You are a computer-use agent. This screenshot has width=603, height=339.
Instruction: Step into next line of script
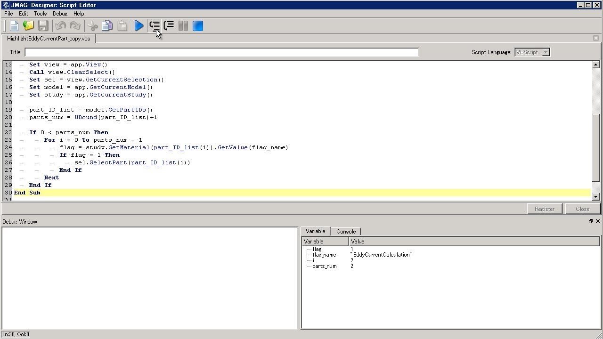click(x=154, y=26)
